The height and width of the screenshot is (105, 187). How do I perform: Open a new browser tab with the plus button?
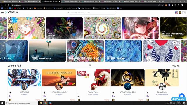163,2
